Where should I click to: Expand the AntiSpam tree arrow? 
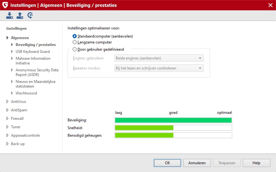8,110
